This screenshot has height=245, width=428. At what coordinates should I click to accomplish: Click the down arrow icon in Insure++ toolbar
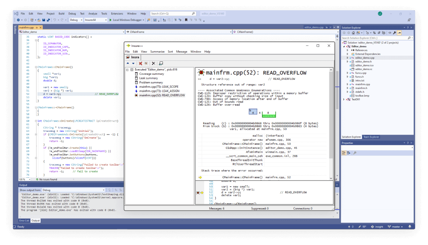[133, 63]
